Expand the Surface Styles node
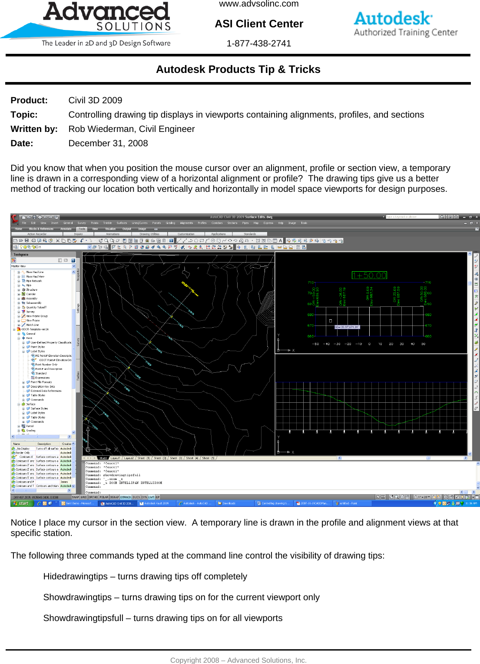 click(x=23, y=408)
